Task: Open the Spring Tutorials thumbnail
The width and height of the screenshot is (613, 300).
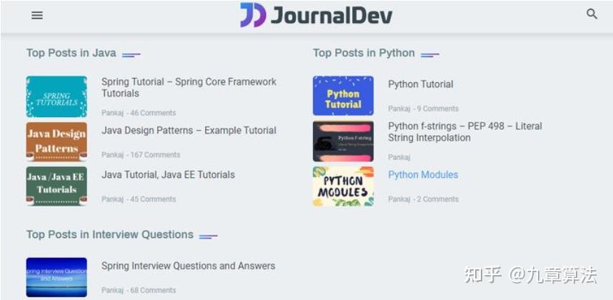Action: coord(56,96)
